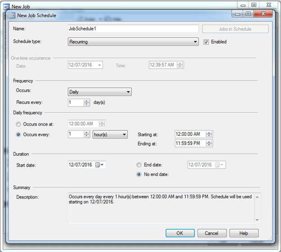Screen dimensions: 281x252
Task: Click the Cancel button
Action: point(212,233)
